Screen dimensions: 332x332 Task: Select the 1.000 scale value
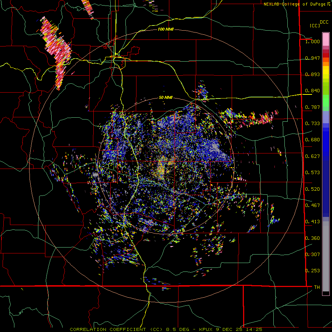tap(312, 41)
